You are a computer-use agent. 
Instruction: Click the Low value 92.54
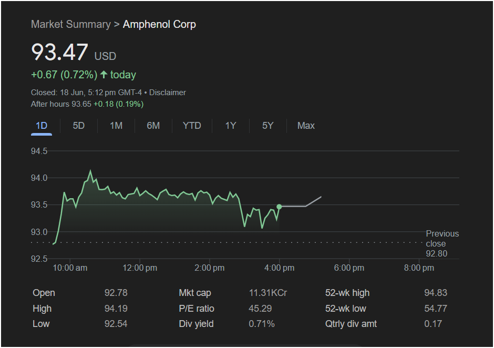click(116, 324)
